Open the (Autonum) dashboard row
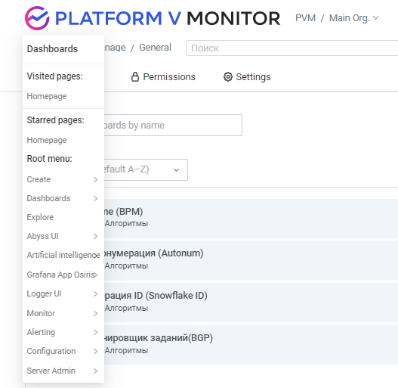Viewport: 398px width, 388px height. click(x=251, y=260)
